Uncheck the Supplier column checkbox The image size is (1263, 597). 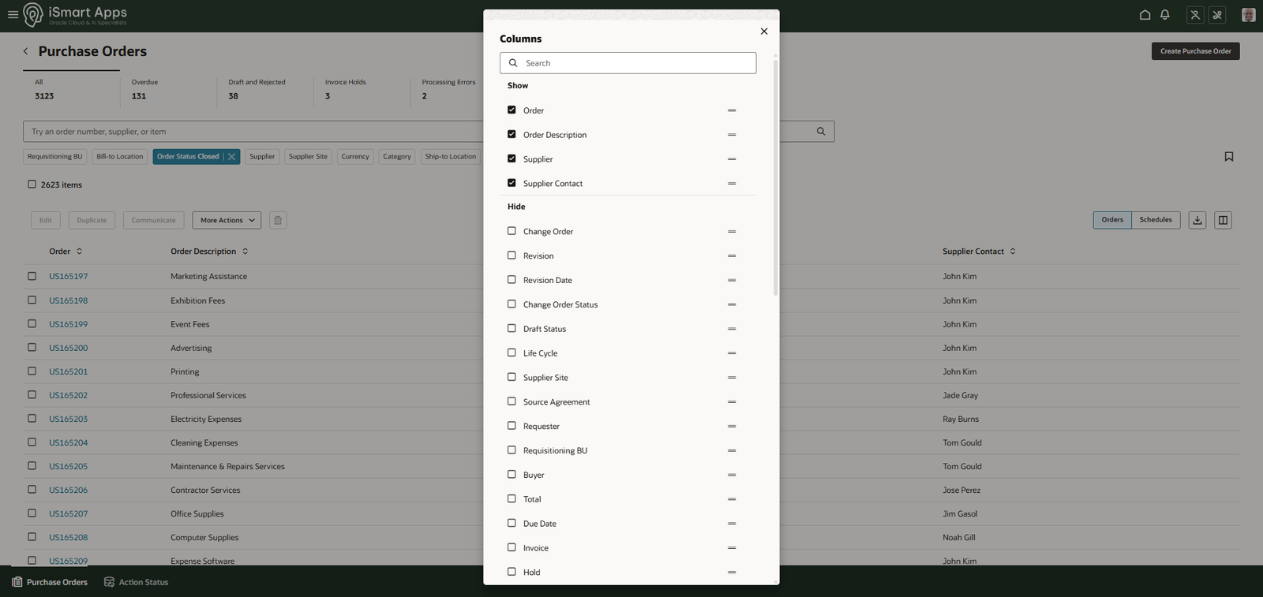pyautogui.click(x=512, y=159)
